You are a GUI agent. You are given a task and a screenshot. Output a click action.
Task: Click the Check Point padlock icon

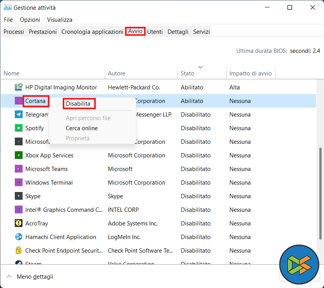click(x=18, y=251)
